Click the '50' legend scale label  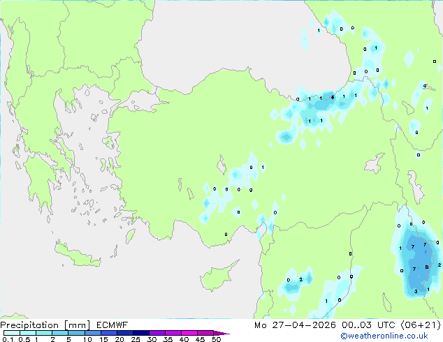pyautogui.click(x=216, y=339)
